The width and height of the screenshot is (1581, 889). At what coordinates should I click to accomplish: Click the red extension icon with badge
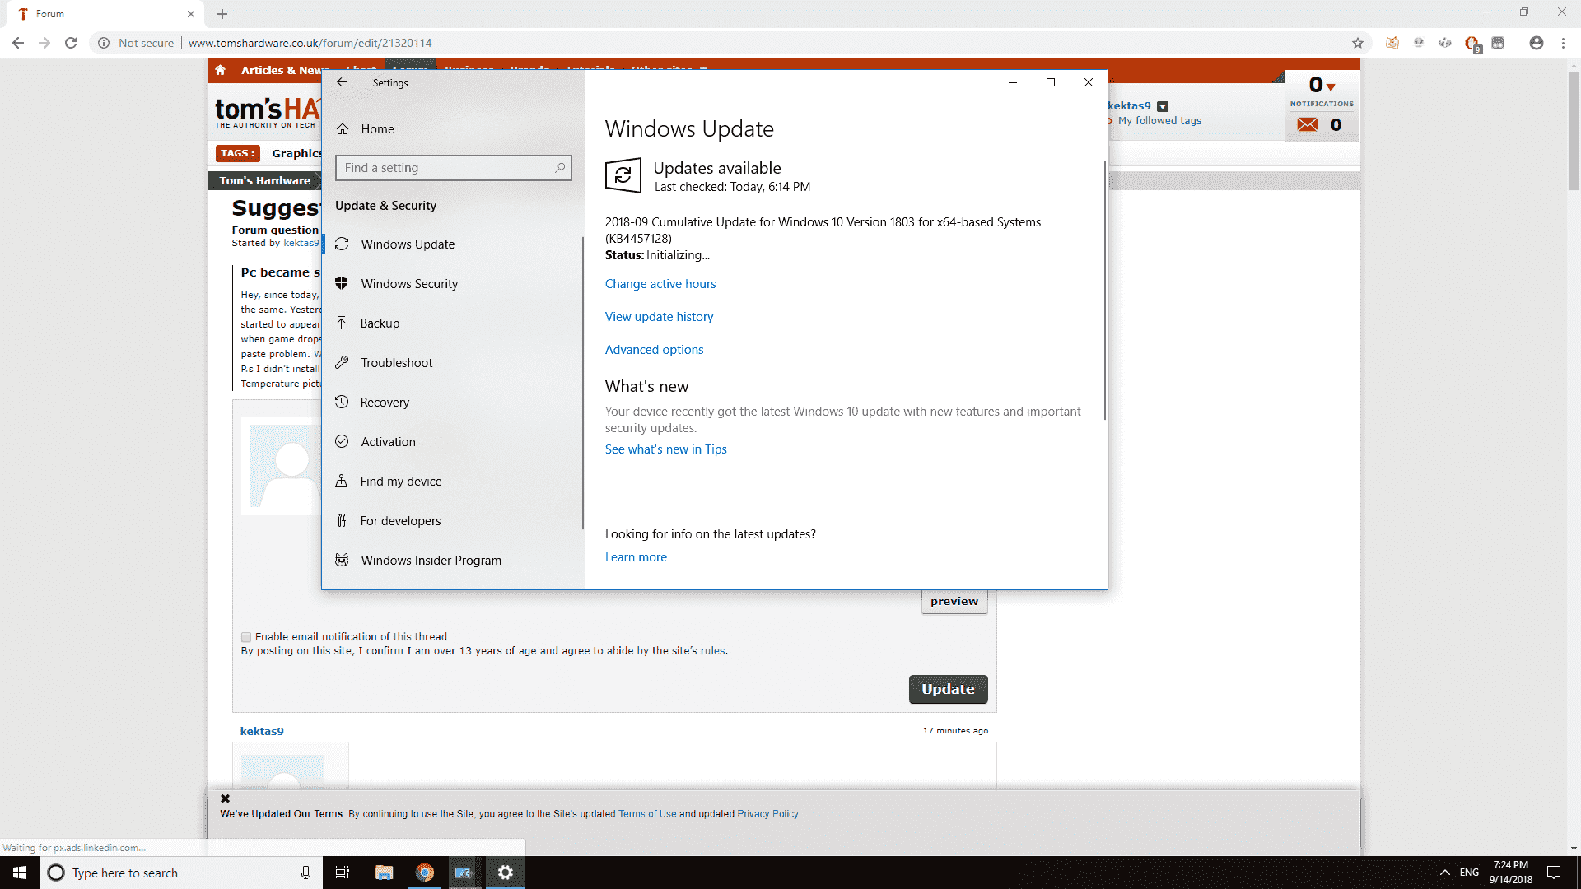tap(1472, 44)
